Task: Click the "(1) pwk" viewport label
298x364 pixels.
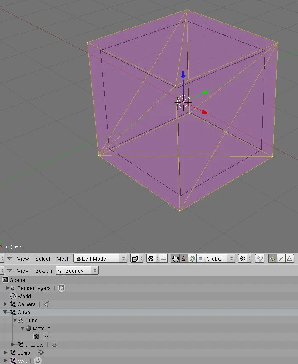Action: coord(14,247)
